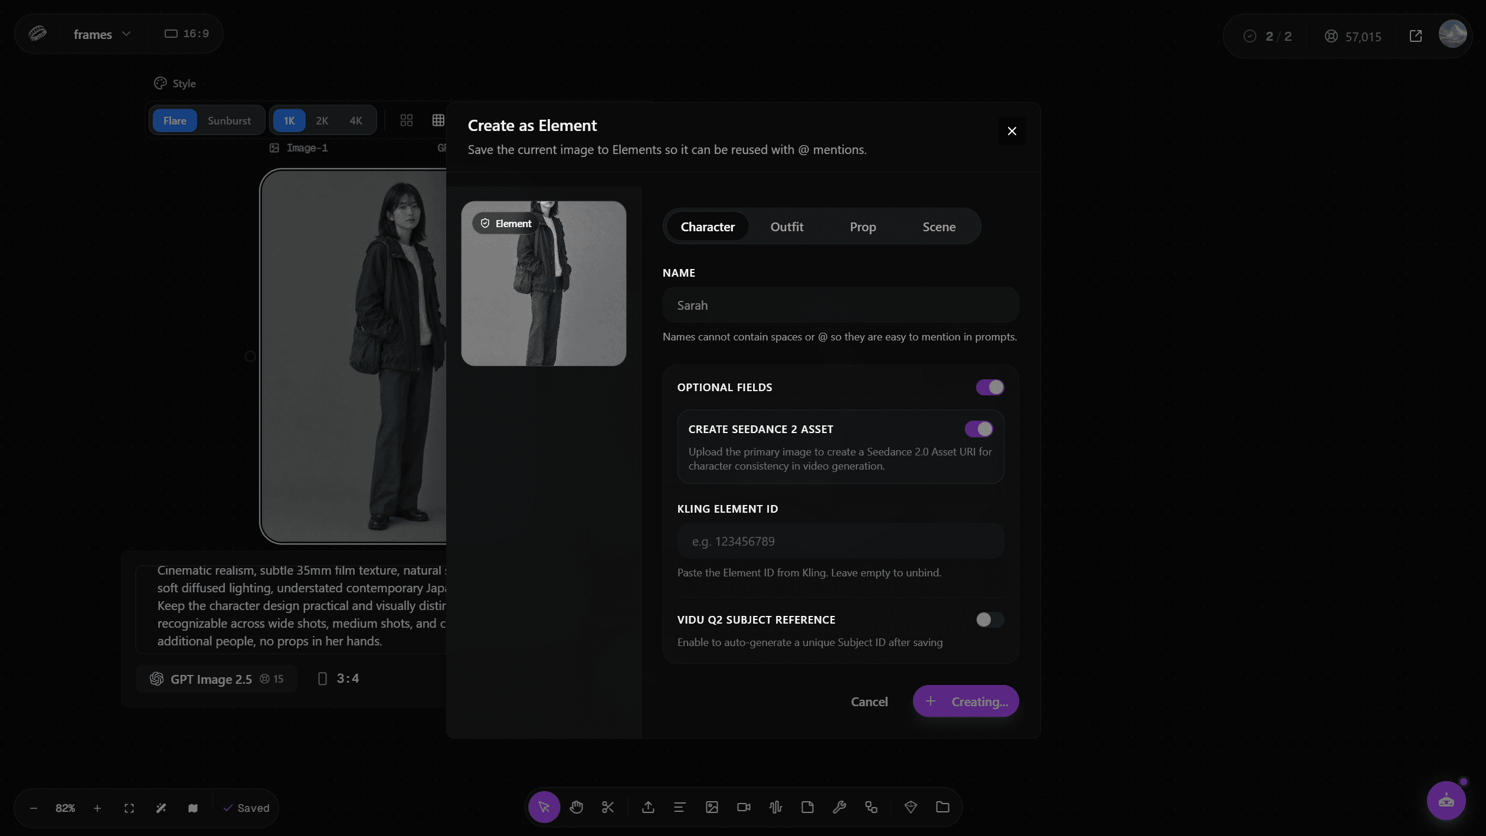Add a video camera node

click(744, 807)
